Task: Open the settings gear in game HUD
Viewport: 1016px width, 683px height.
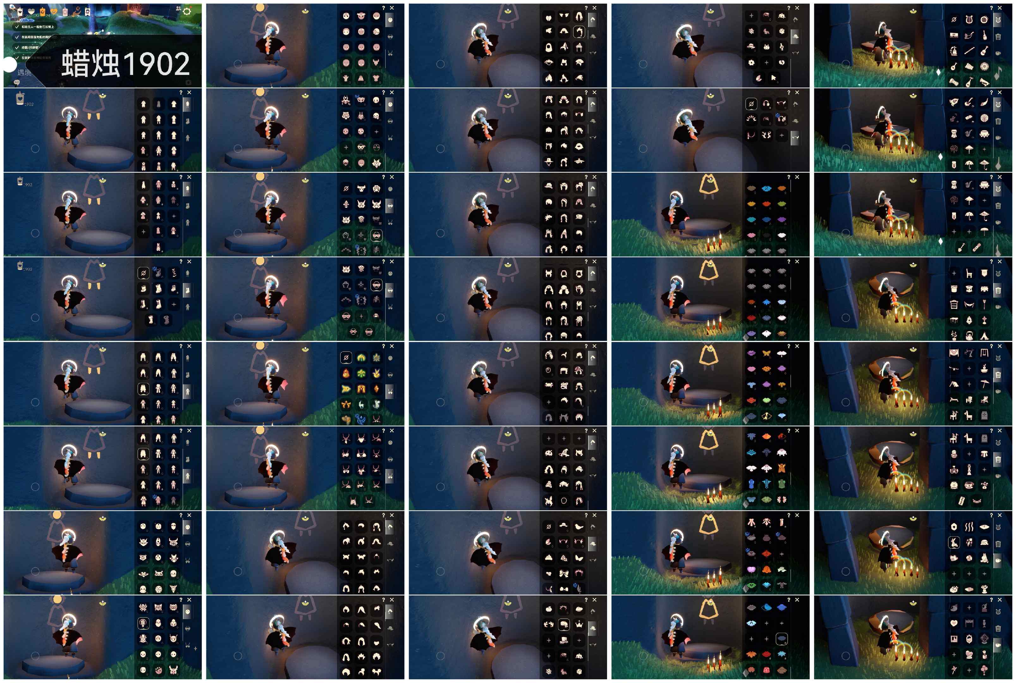Action: point(187,11)
